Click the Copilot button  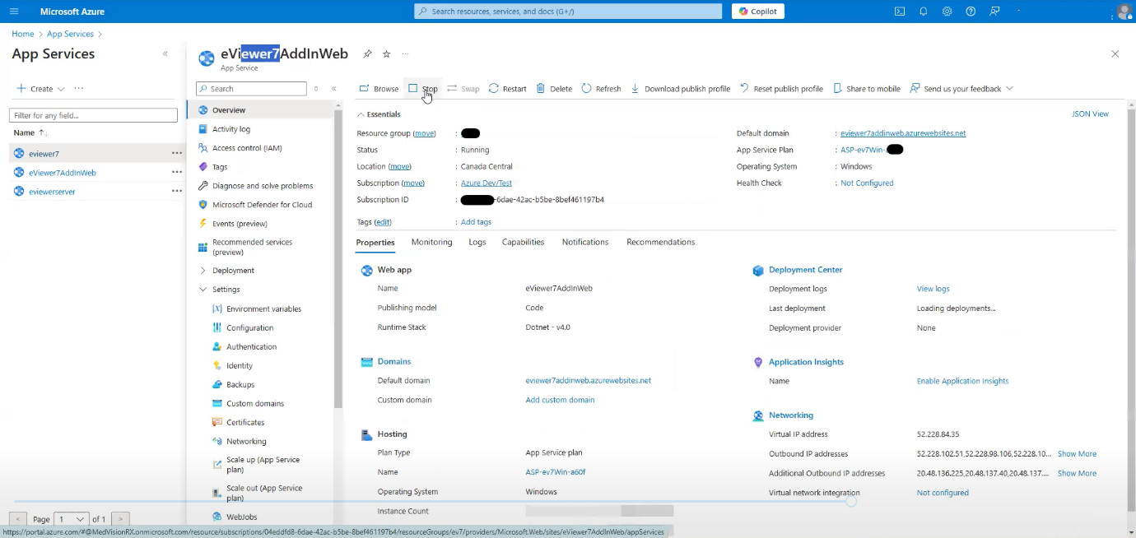click(x=757, y=12)
